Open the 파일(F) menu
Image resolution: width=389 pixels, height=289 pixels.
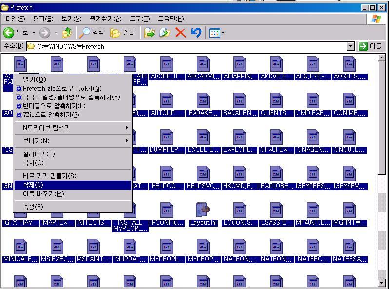15,19
